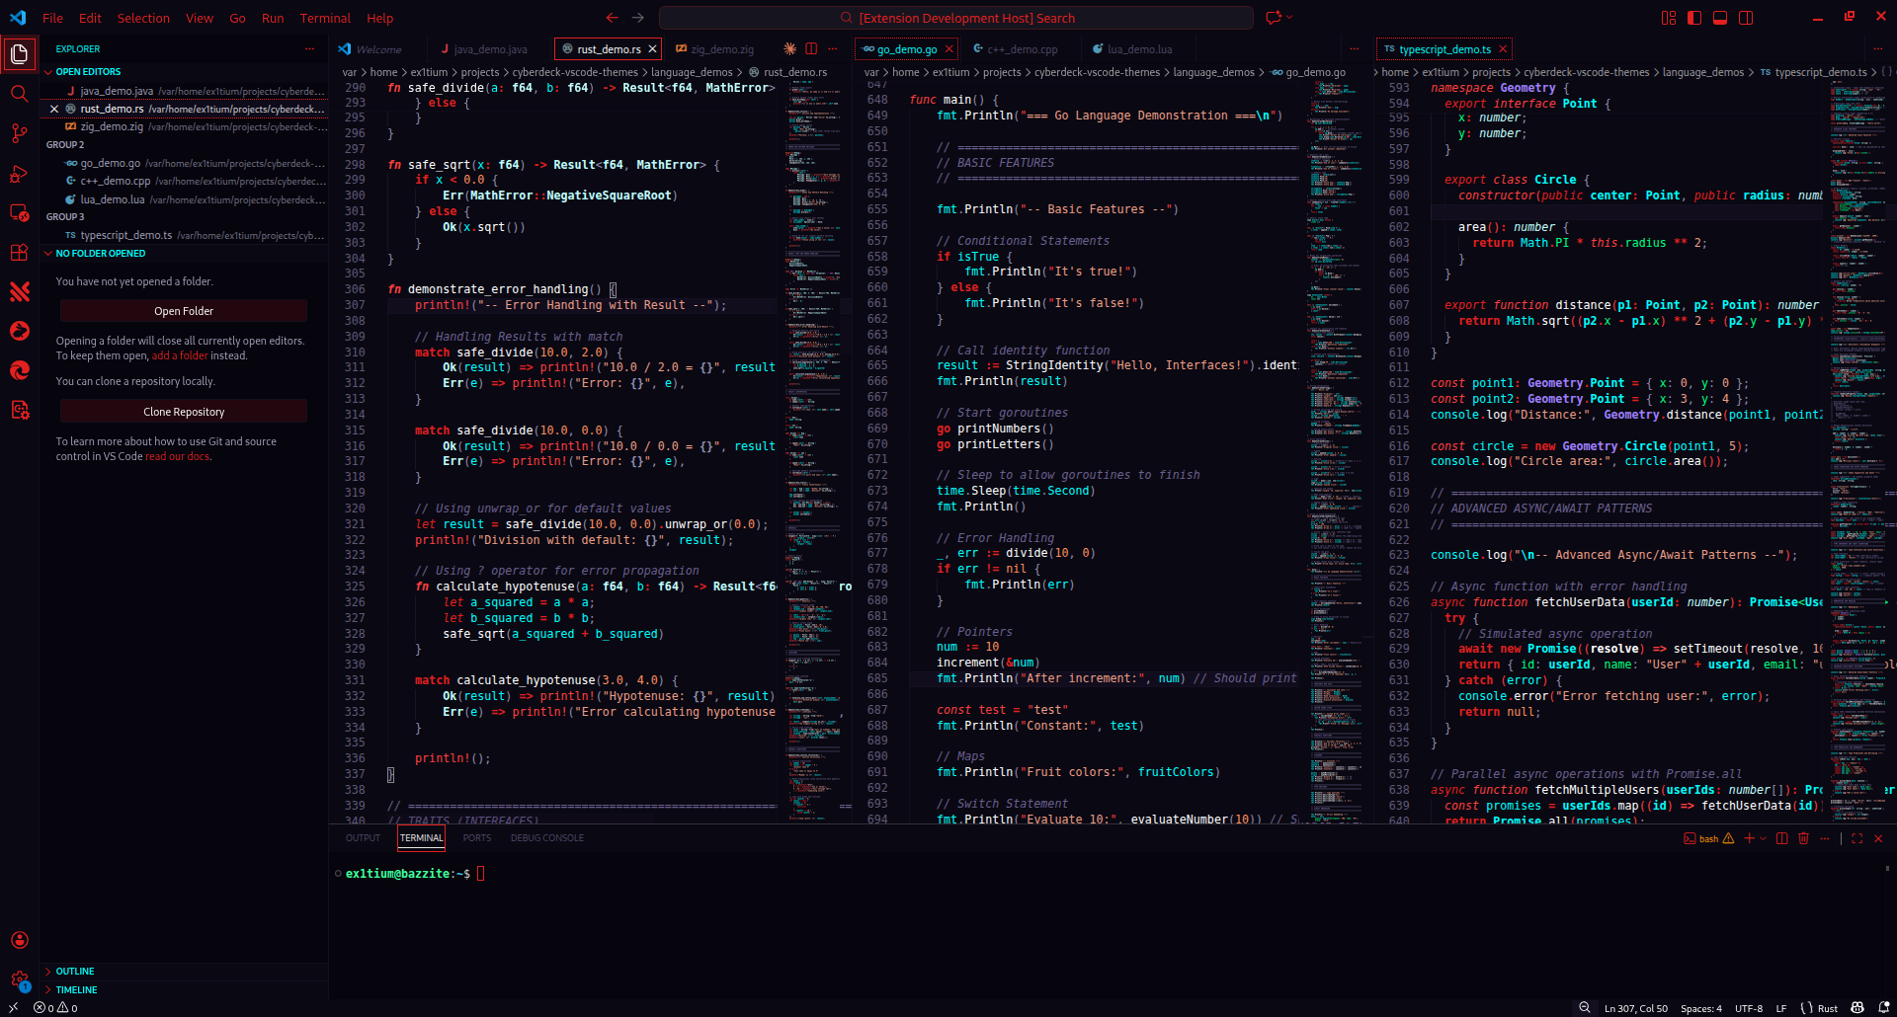Viewport: 1897px width, 1017px height.
Task: Toggle the panel maximize icon in terminal bar
Action: click(x=1857, y=838)
